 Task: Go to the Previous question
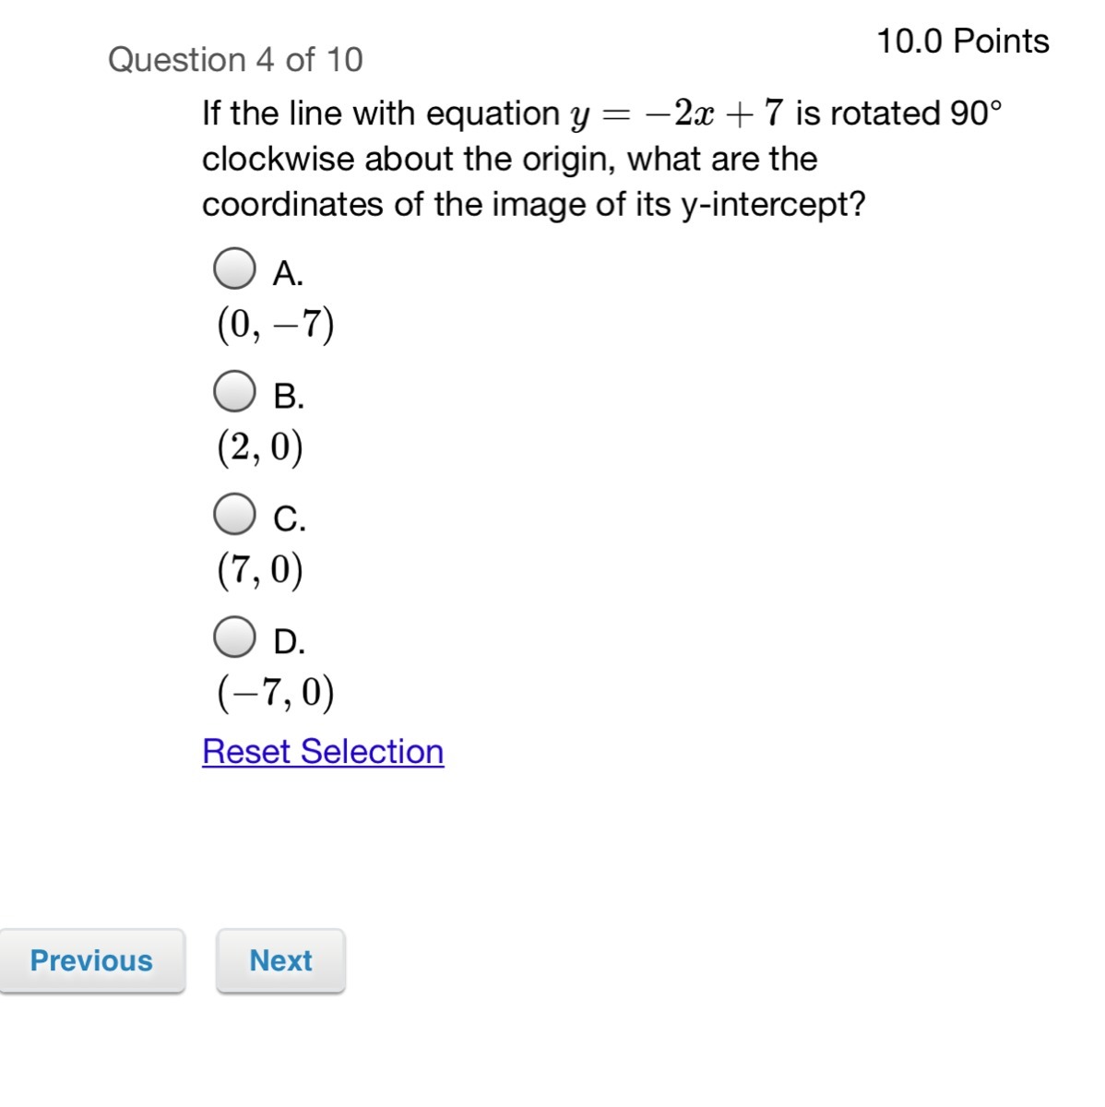pos(91,960)
